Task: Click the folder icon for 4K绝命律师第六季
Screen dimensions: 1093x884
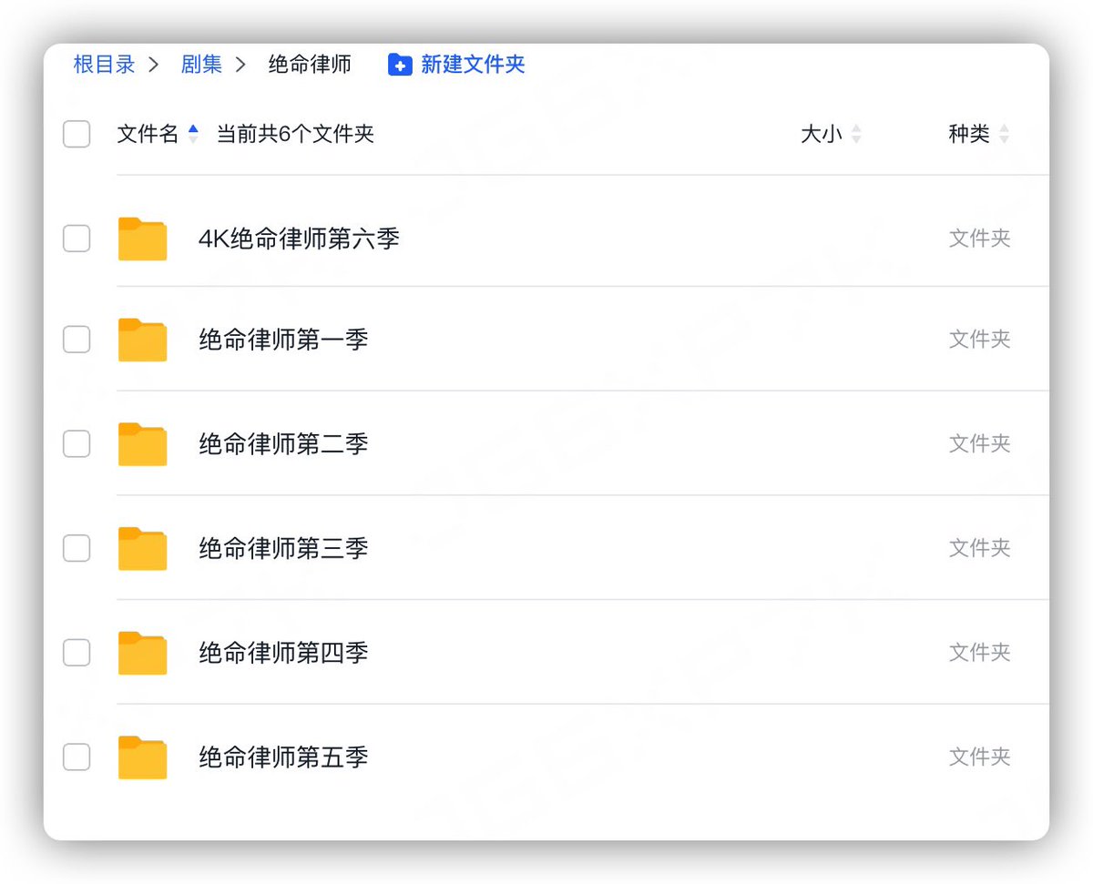Action: [142, 239]
